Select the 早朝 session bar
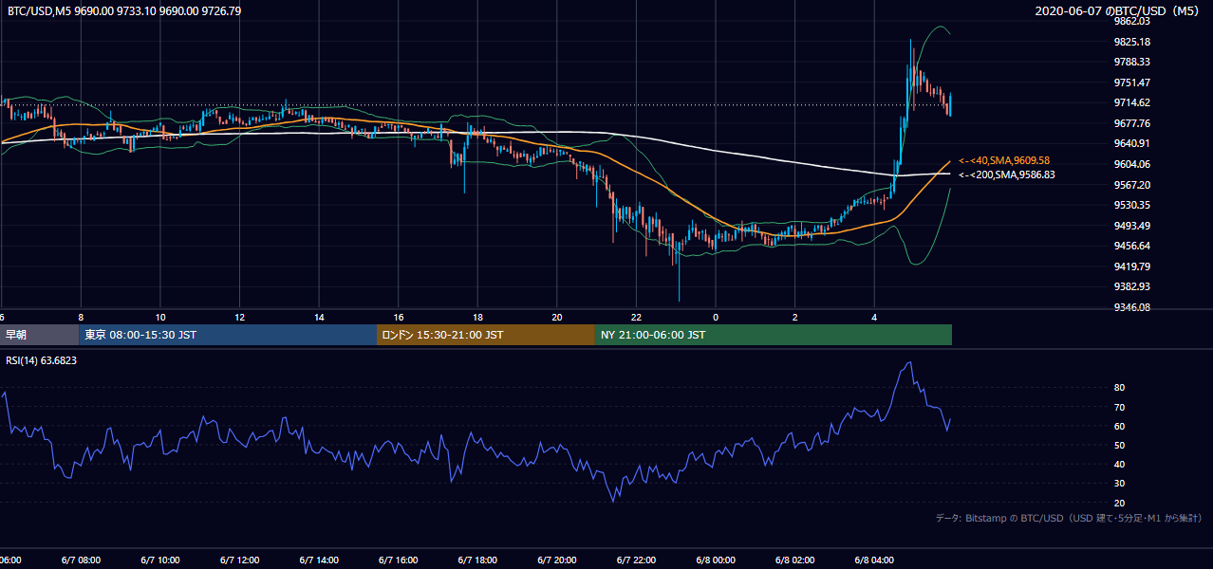This screenshot has height=569, width=1213. coord(40,335)
